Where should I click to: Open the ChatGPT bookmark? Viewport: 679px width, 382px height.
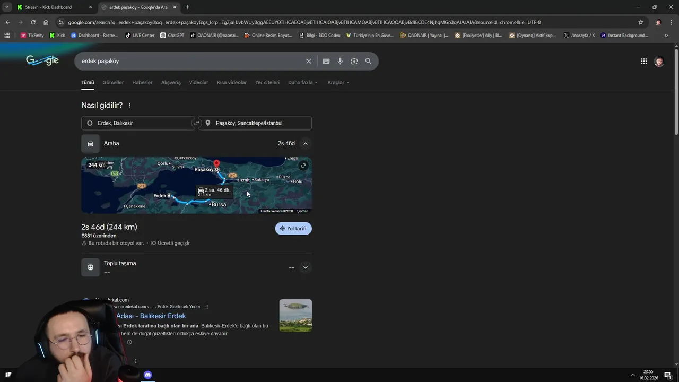point(172,36)
